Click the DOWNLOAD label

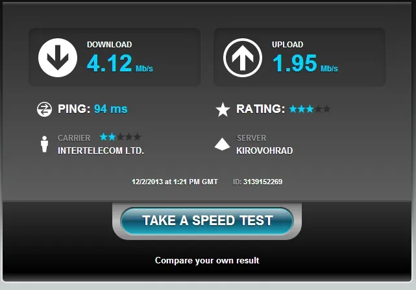pyautogui.click(x=109, y=45)
